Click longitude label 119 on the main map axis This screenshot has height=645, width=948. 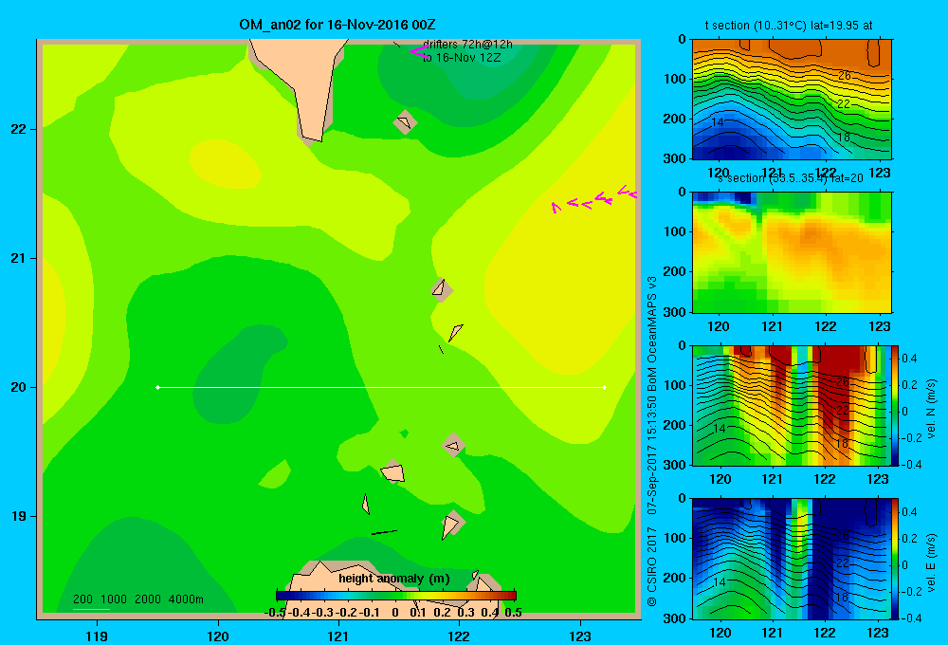pos(97,636)
